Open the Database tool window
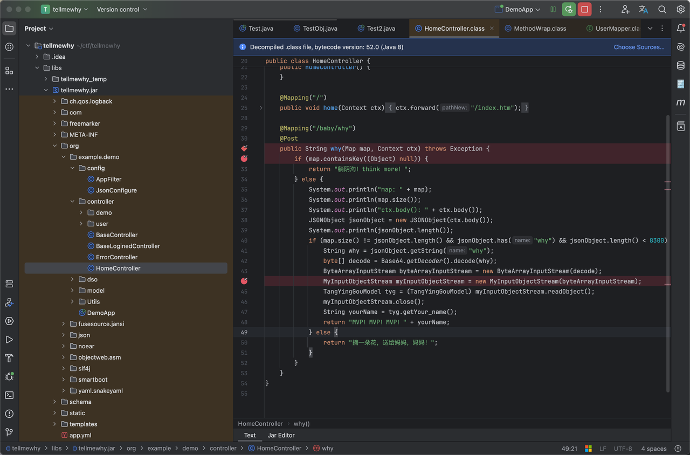Screen dimensions: 690x455 (x=681, y=65)
